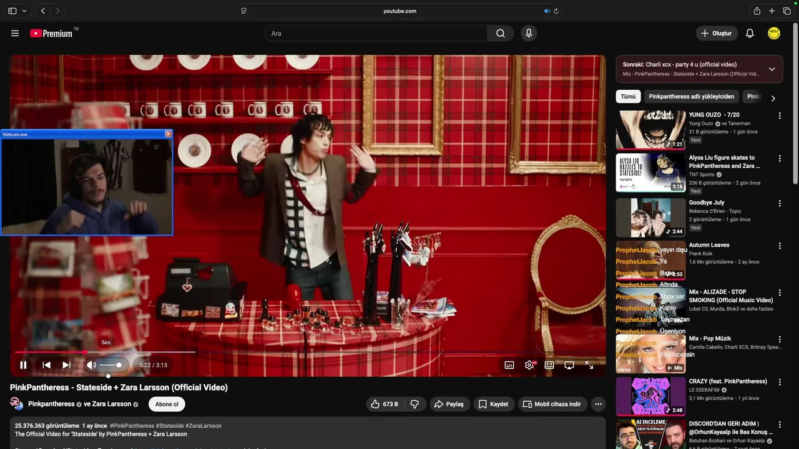The height and width of the screenshot is (449, 799).
Task: Open the account avatar menu
Action: [774, 33]
